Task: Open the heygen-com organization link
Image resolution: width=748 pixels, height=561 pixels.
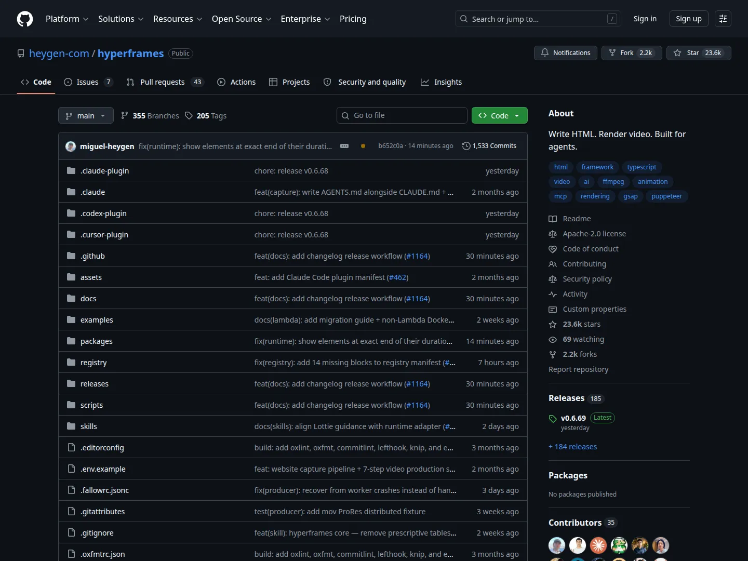Action: pyautogui.click(x=59, y=54)
